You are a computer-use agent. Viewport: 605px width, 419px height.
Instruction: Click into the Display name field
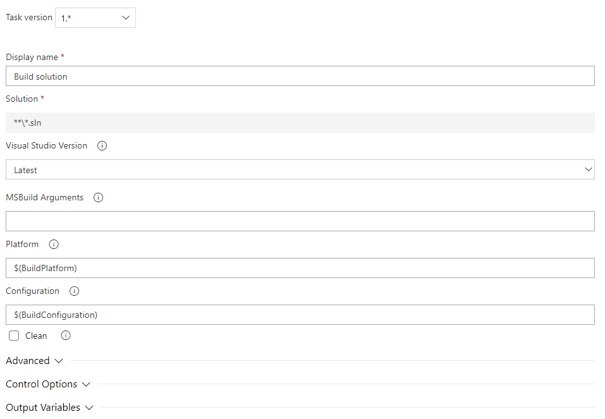click(x=300, y=76)
